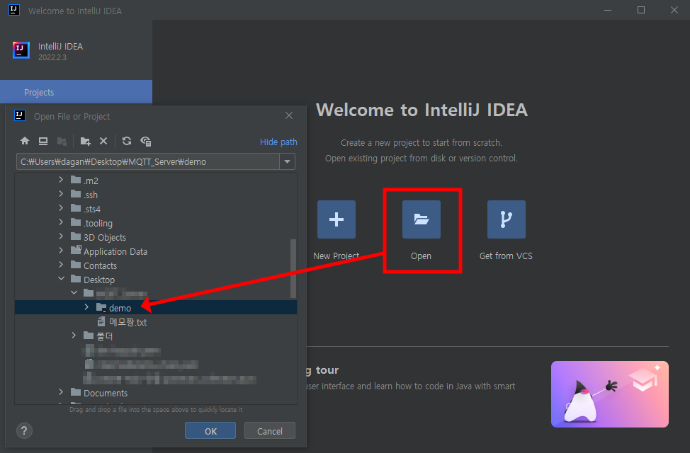This screenshot has width=690, height=453.
Task: Select the .tooling folder
Action: 91,223
